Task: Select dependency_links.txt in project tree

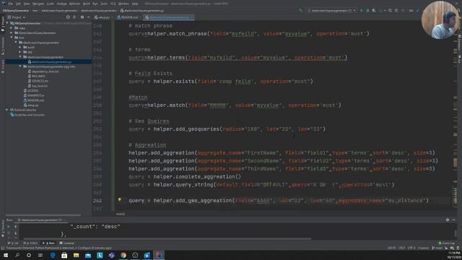Action: [43, 71]
